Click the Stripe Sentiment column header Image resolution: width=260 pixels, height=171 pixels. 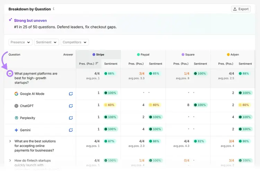click(x=111, y=64)
